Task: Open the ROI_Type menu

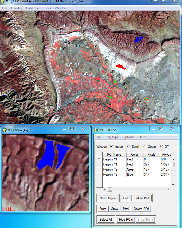Action: coord(112,137)
